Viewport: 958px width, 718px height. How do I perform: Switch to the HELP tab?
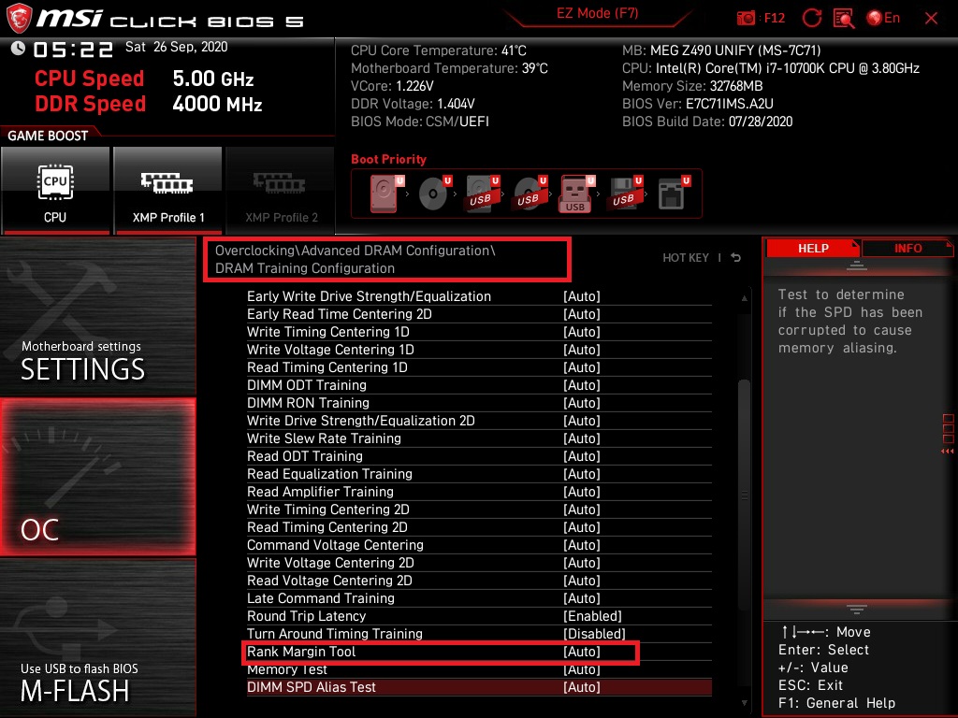click(x=813, y=248)
